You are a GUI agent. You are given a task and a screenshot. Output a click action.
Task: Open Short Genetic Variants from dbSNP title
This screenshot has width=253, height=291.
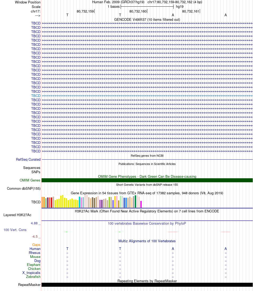(x=147, y=185)
